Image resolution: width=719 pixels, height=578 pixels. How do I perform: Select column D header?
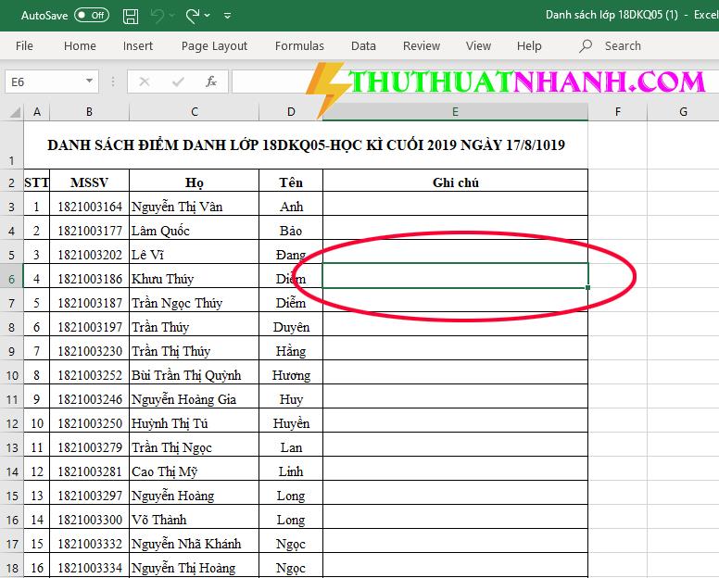pyautogui.click(x=291, y=112)
